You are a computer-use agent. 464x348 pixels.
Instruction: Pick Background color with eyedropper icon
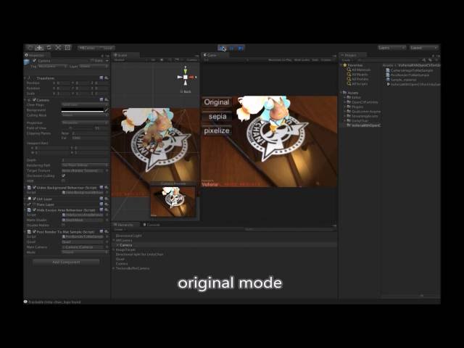click(x=107, y=110)
